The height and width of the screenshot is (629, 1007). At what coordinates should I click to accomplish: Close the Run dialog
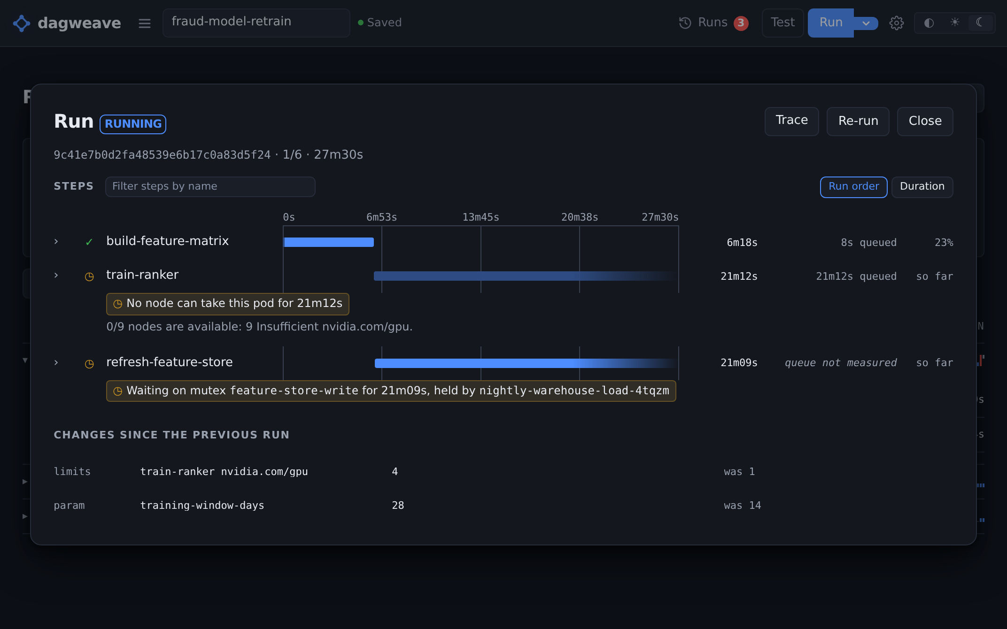pos(925,121)
